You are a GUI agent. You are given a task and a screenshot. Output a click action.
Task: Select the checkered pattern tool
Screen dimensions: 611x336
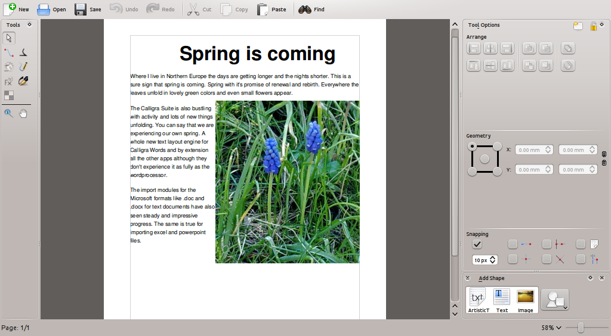tap(9, 95)
